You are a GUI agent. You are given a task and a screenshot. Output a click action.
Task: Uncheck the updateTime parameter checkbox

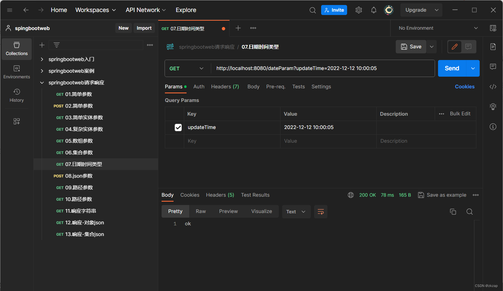178,127
